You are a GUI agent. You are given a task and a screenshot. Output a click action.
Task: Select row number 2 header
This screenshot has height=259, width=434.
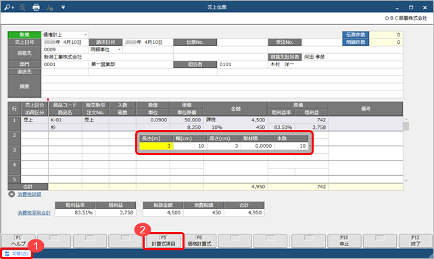14,139
